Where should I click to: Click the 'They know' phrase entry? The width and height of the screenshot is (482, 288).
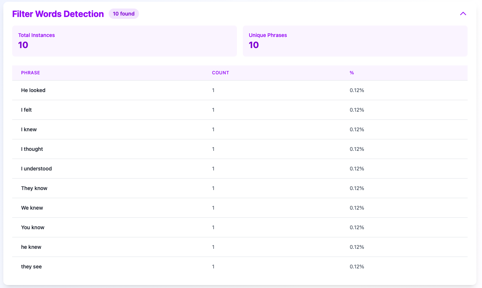[34, 188]
